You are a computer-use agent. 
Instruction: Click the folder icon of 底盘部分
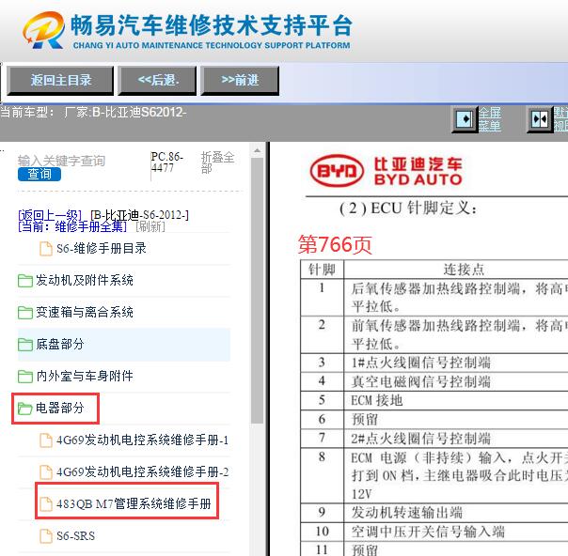25,345
